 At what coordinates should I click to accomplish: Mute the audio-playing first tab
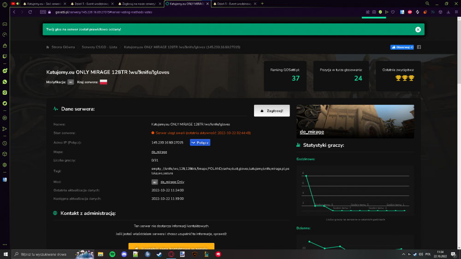(18, 4)
